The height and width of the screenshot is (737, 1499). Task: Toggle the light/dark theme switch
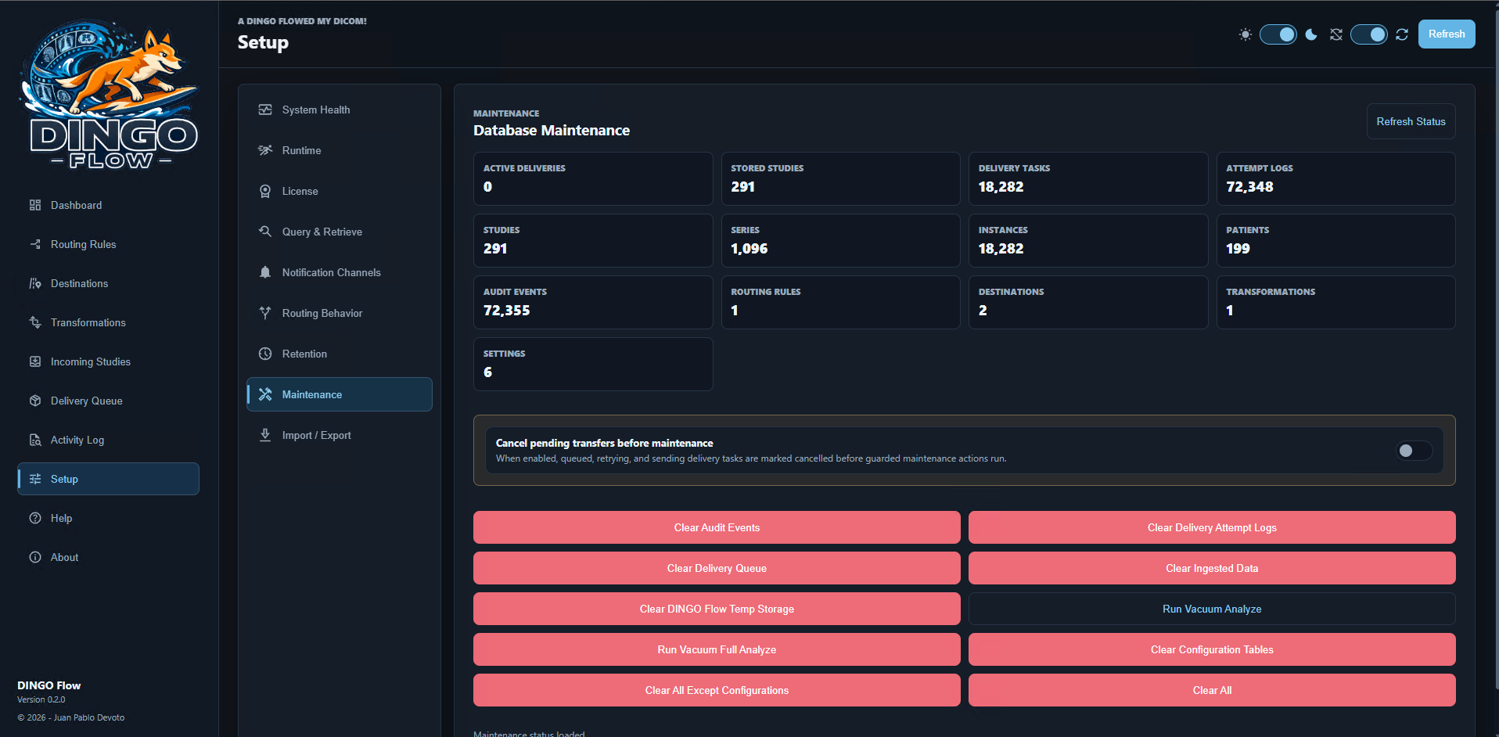[x=1278, y=34]
